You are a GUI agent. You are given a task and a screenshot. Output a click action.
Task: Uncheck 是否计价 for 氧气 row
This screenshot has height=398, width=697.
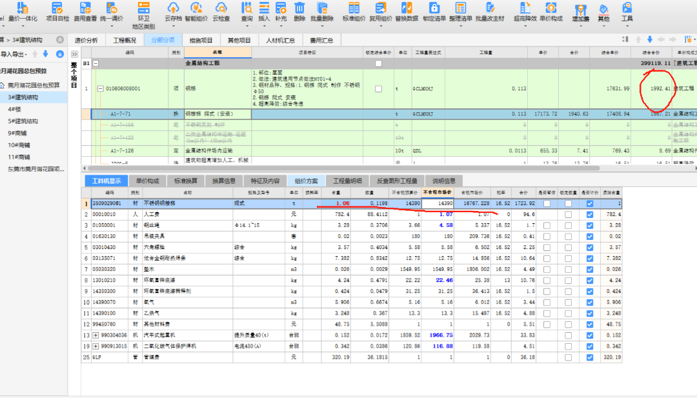click(x=589, y=303)
